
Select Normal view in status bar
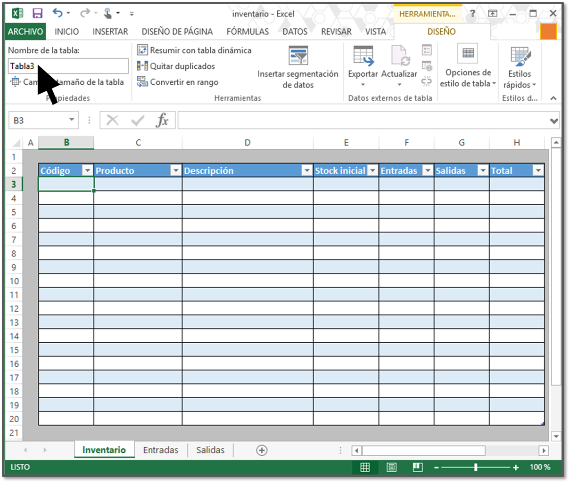pyautogui.click(x=365, y=467)
